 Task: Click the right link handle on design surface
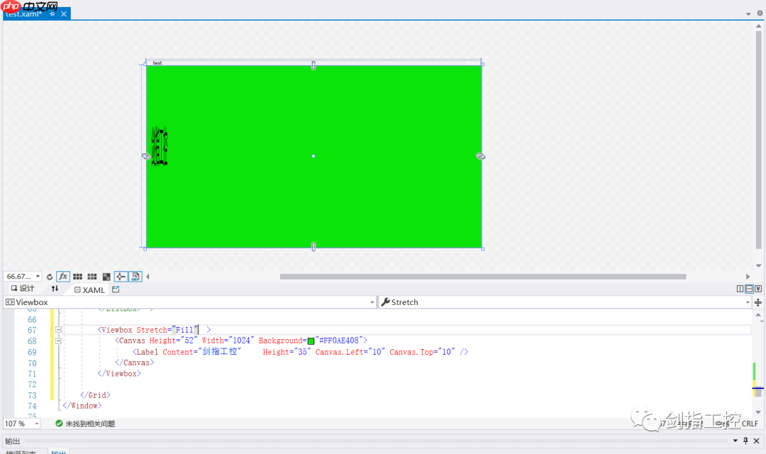[481, 156]
